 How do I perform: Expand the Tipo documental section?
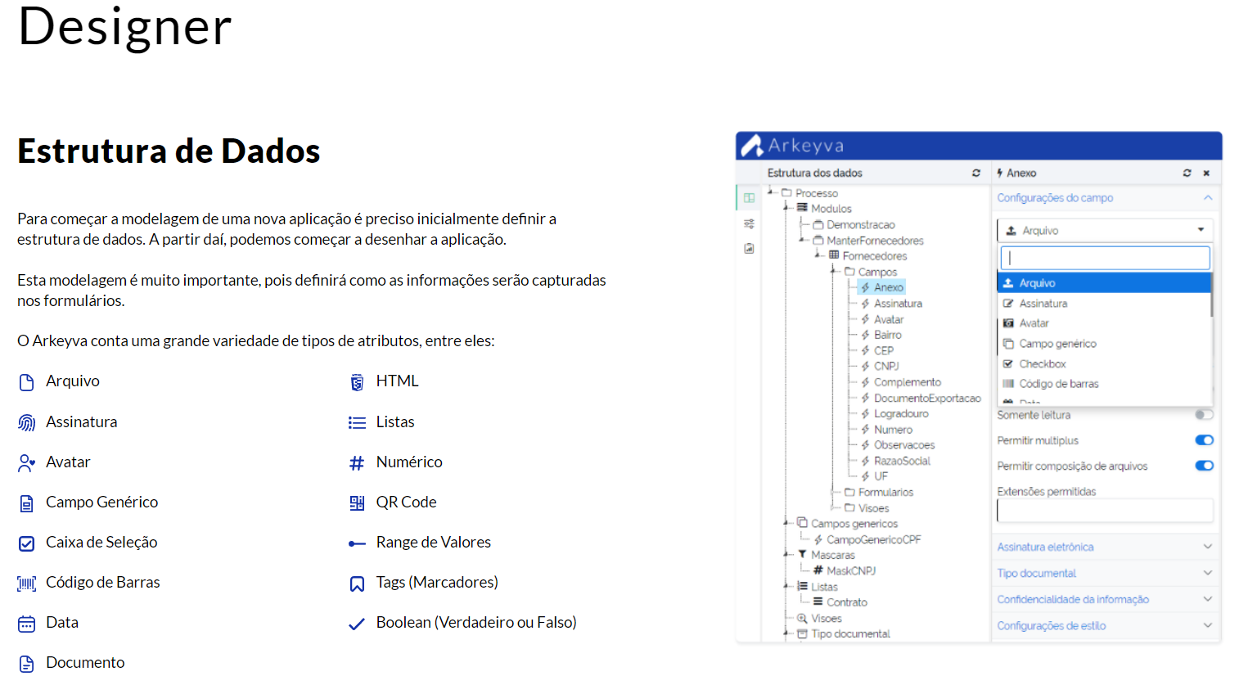1105,572
